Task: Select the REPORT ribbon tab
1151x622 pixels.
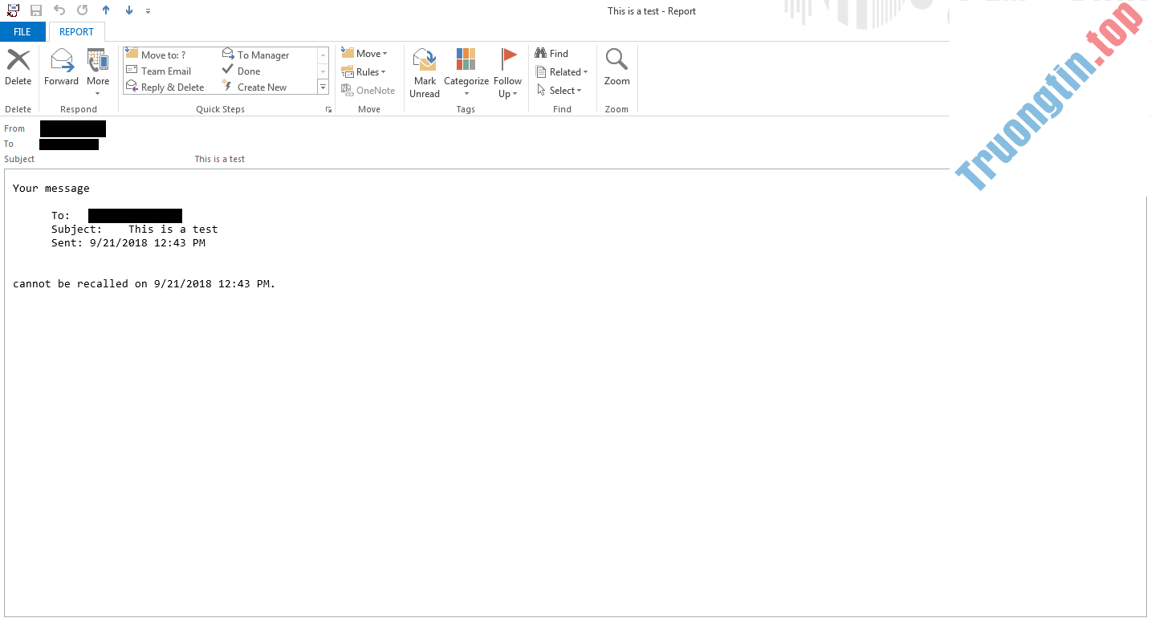Action: coord(77,31)
